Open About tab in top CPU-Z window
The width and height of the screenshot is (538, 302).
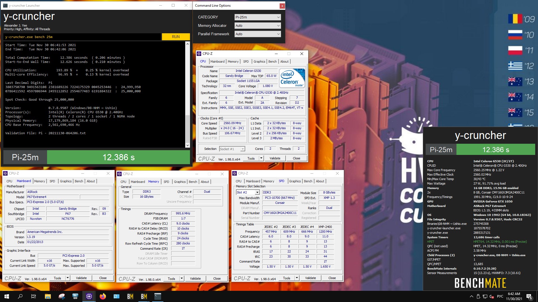(x=284, y=62)
